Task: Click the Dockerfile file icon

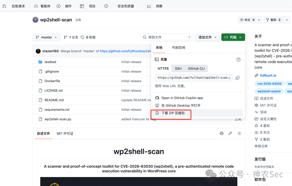Action: (40, 81)
